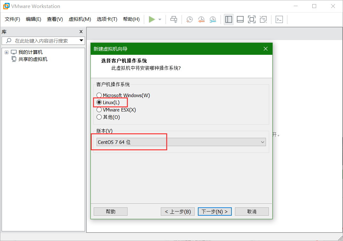Open the Snapshot Manager wrench icon
The height and width of the screenshot is (241, 343).
(x=213, y=19)
